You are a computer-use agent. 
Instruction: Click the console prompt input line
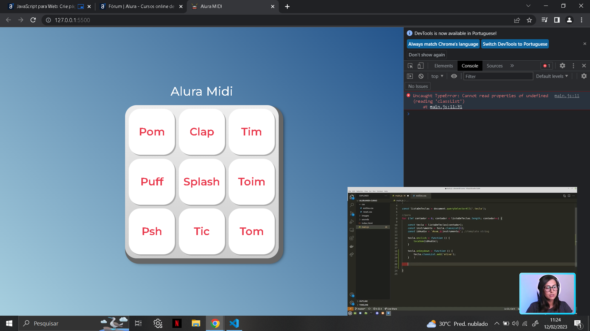click(x=498, y=114)
